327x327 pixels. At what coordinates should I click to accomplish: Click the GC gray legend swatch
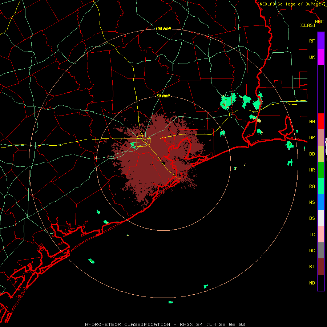[321, 250]
